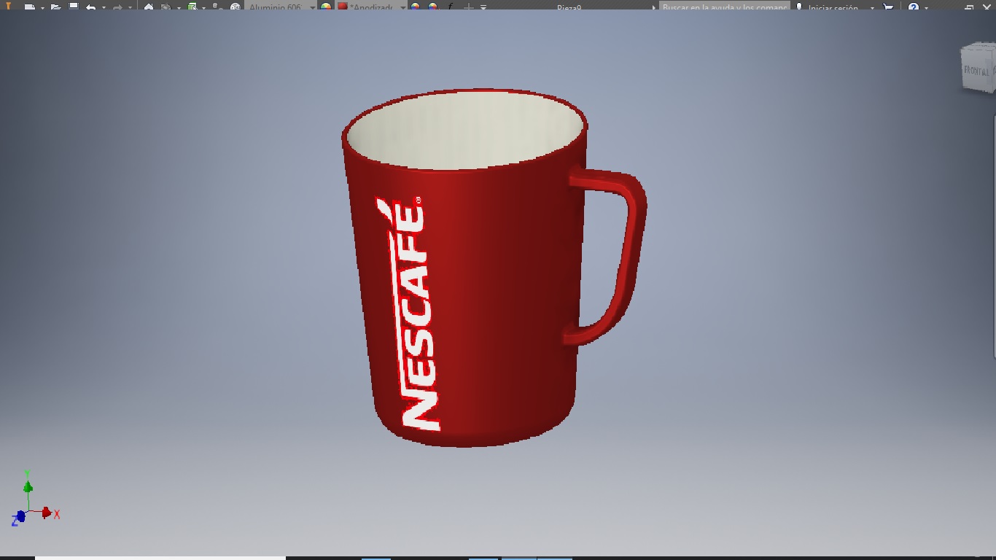Expand the help dropdown arrow

click(926, 7)
